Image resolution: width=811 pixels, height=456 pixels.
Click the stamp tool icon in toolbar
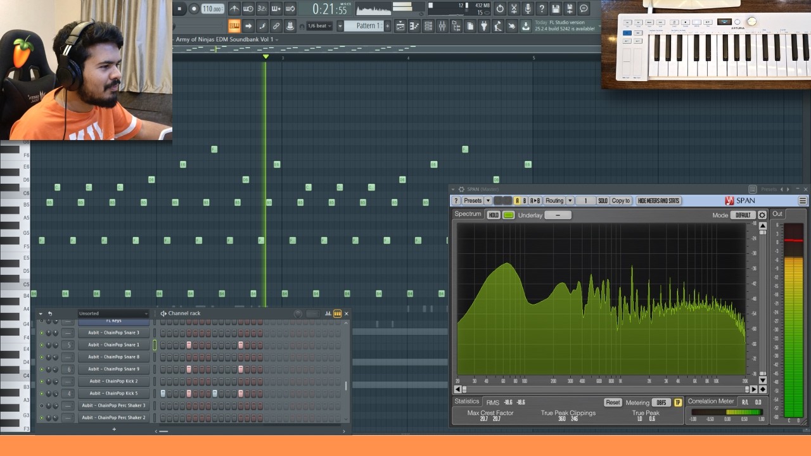(290, 26)
